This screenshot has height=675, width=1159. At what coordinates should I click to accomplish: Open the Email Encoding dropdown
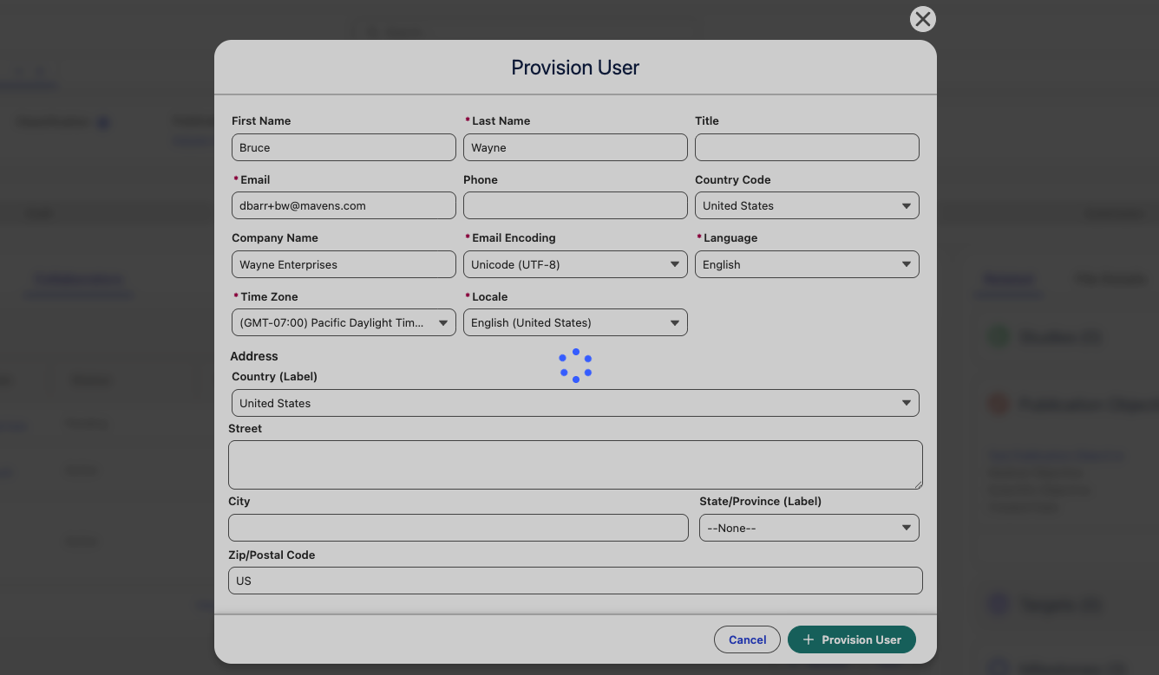coord(575,264)
